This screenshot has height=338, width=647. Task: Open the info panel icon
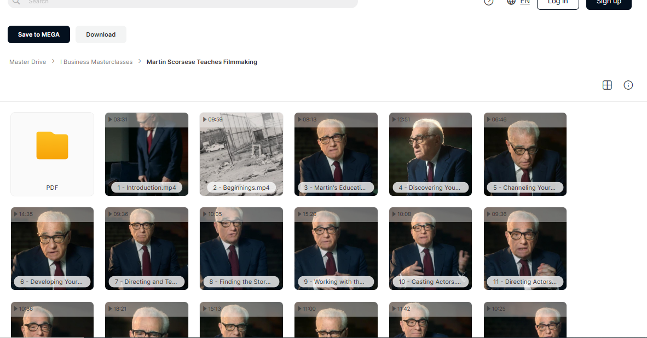tap(628, 85)
